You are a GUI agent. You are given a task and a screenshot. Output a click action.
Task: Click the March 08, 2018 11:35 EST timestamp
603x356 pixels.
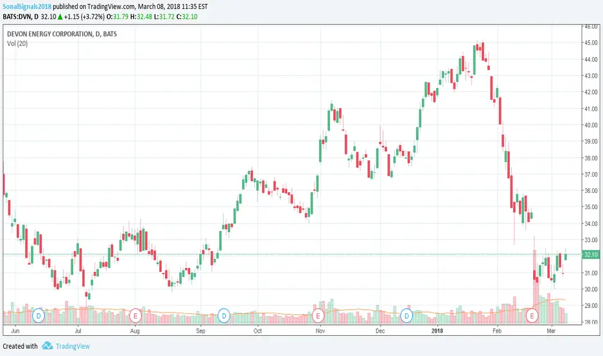pyautogui.click(x=173, y=6)
